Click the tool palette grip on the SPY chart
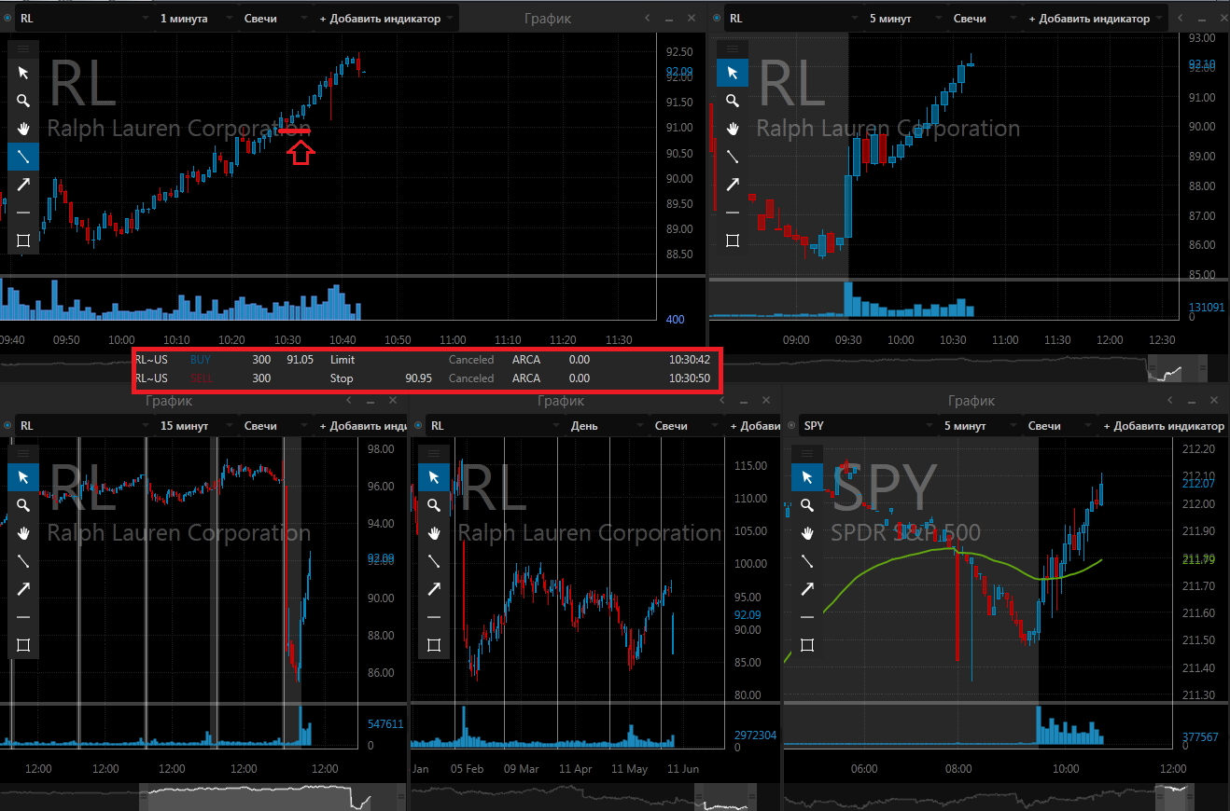1230x811 pixels. 807,452
